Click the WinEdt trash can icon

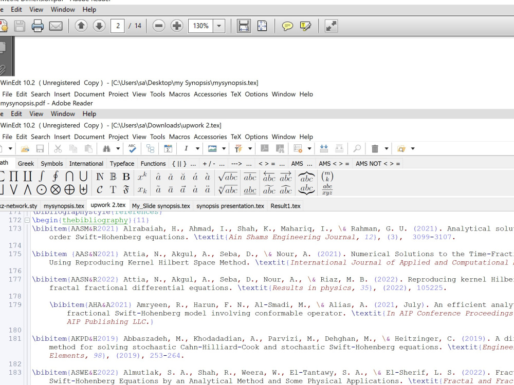click(x=375, y=149)
